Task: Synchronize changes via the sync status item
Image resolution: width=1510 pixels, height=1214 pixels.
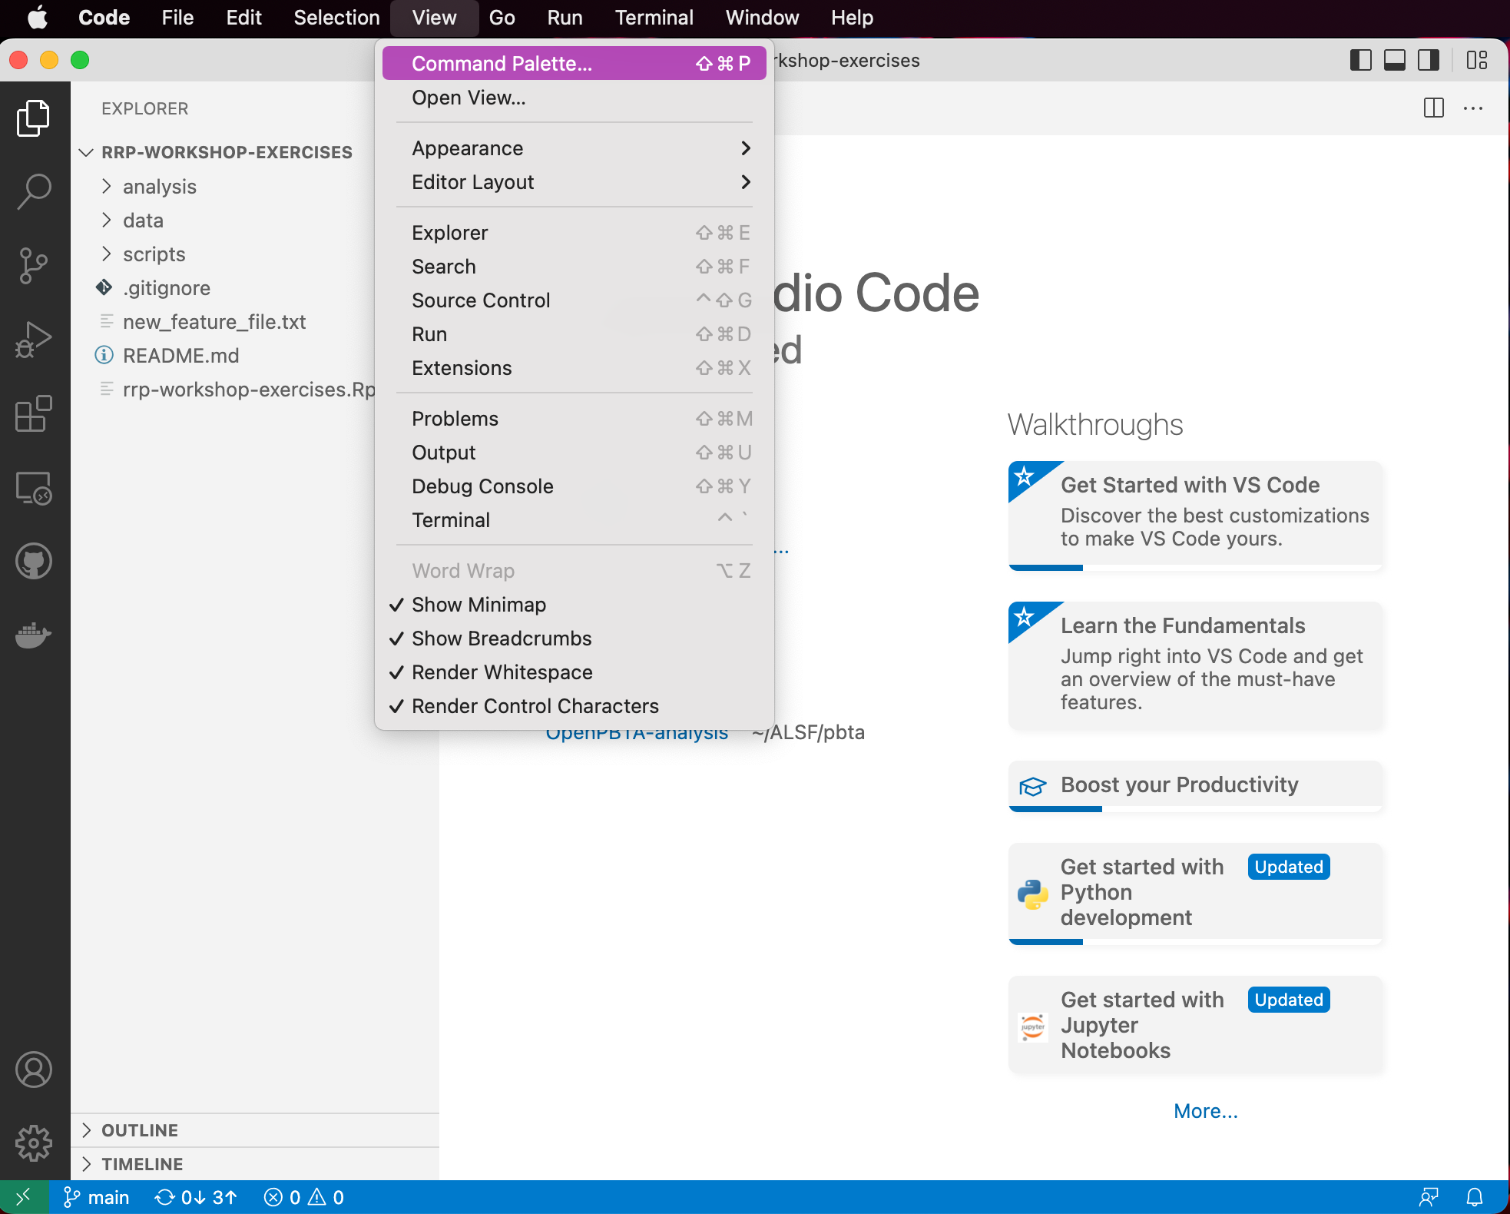Action: pos(196,1197)
